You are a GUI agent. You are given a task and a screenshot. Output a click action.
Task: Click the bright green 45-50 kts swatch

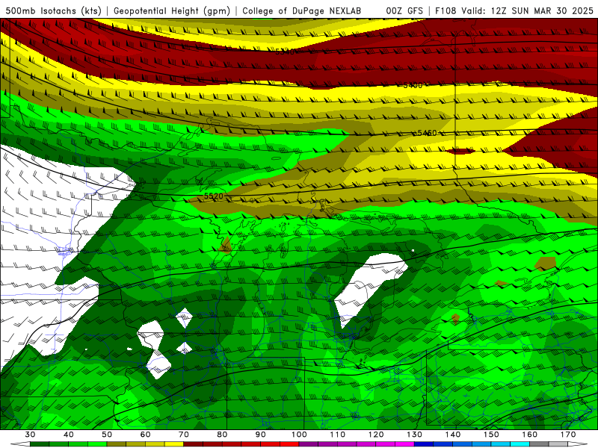97,444
